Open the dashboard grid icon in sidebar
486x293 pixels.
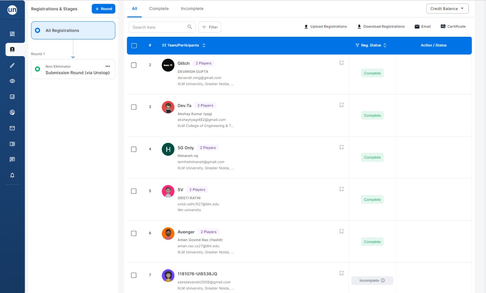pyautogui.click(x=12, y=34)
